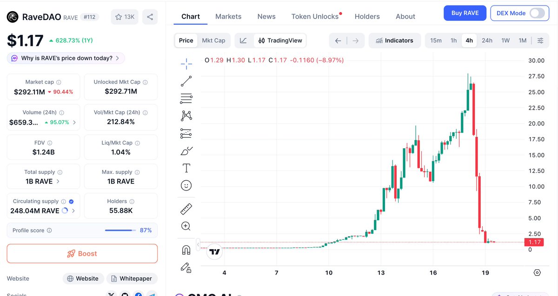Viewport: 558px width, 296px height.
Task: Open chart settings sliders icon
Action: point(540,40)
